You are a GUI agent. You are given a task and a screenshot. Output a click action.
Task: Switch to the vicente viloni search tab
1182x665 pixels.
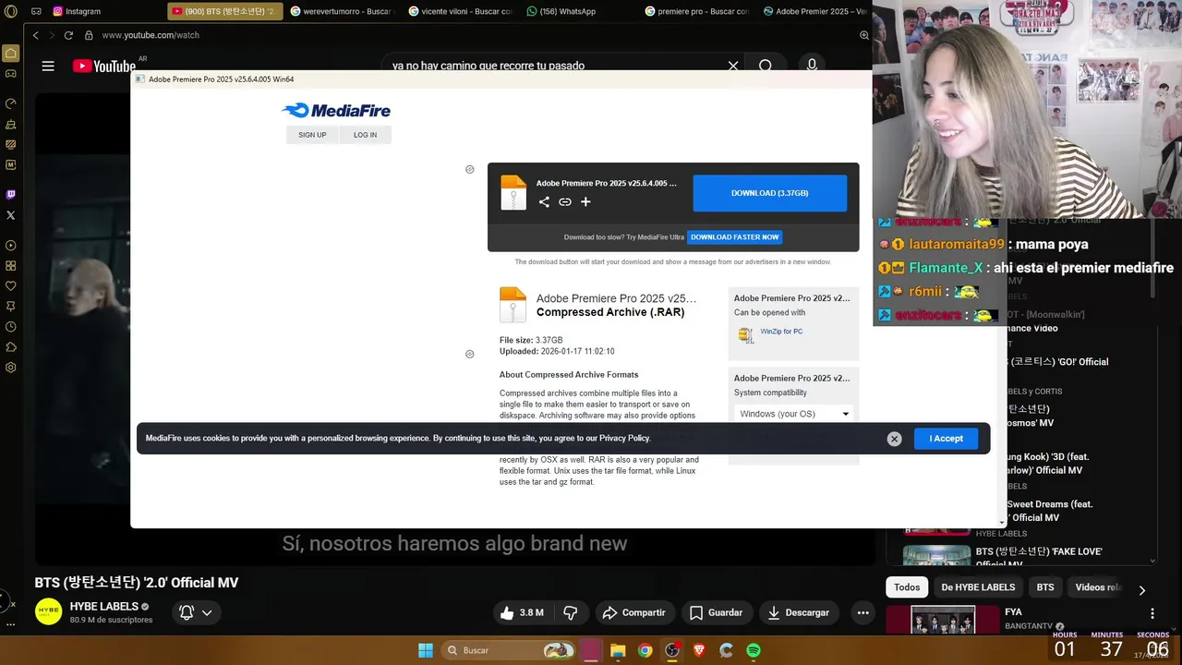point(461,12)
